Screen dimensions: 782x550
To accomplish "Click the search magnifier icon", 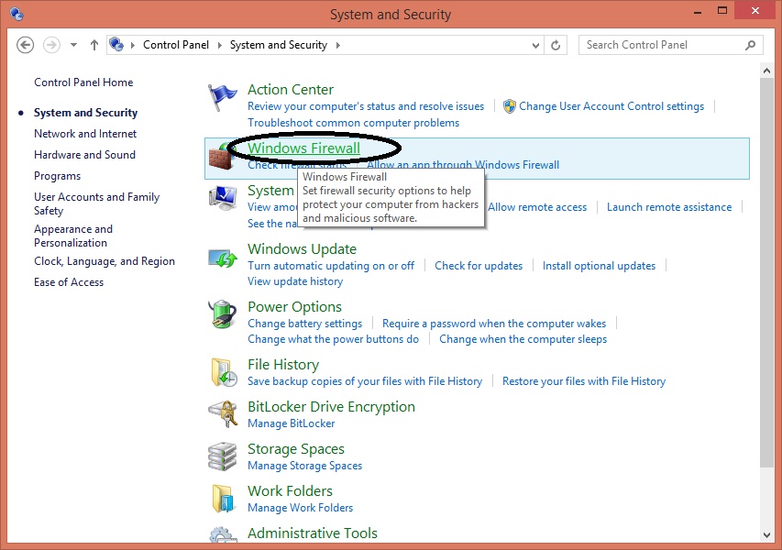I will (x=750, y=46).
